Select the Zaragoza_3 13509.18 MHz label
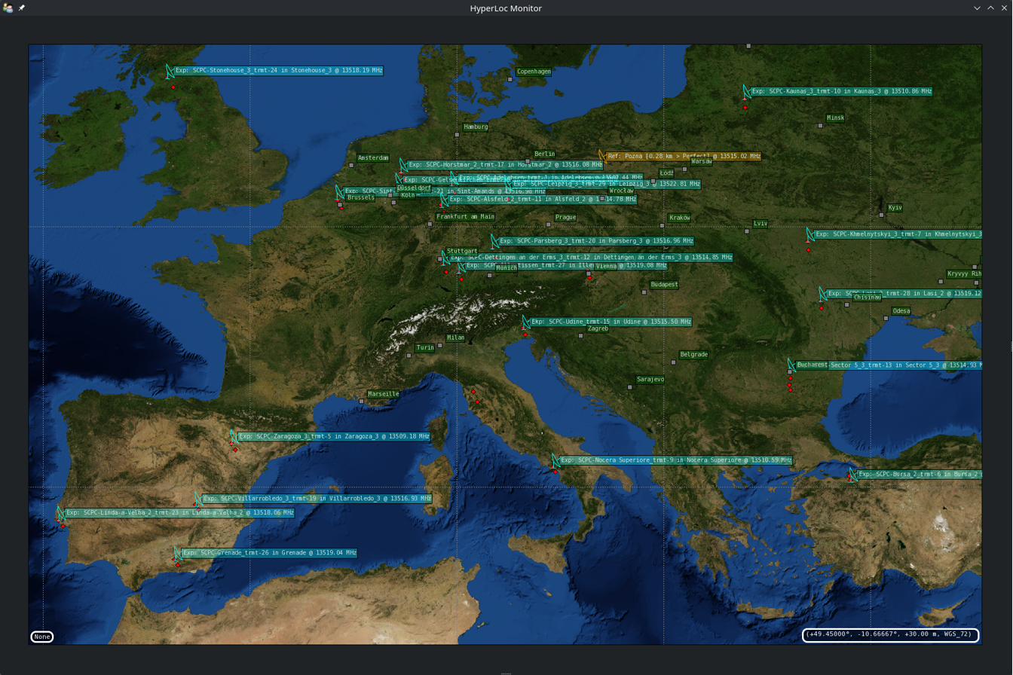Screen dimensions: 1013x675 coord(334,436)
